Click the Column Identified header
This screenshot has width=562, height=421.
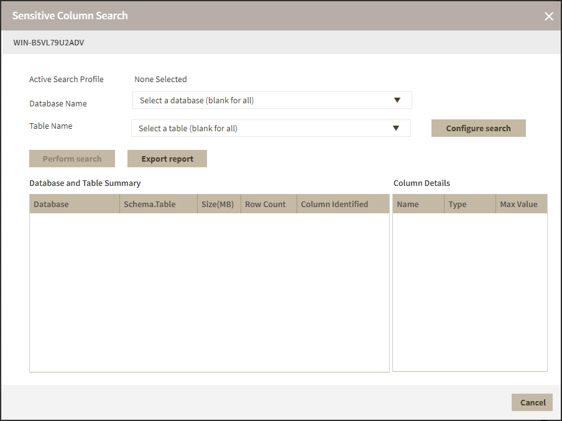tap(343, 204)
